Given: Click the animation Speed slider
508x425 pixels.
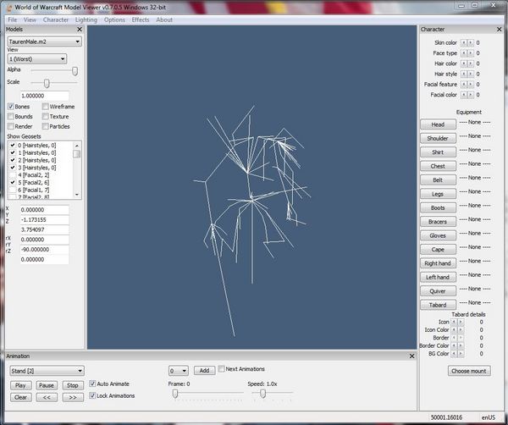Looking at the screenshot, I should click(x=263, y=394).
